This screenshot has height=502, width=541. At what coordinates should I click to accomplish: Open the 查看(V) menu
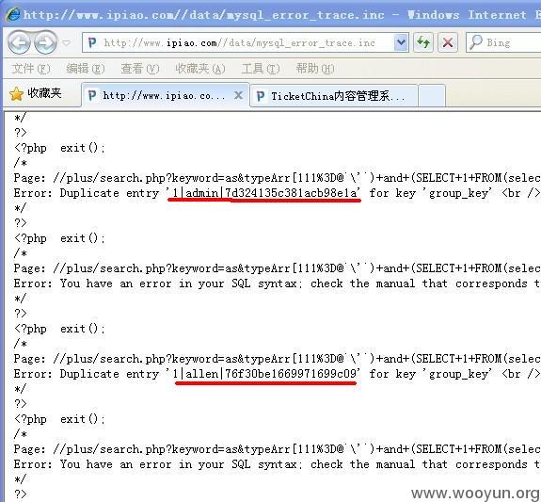140,69
